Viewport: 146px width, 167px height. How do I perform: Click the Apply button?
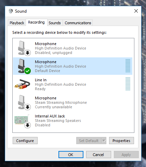[126, 155]
